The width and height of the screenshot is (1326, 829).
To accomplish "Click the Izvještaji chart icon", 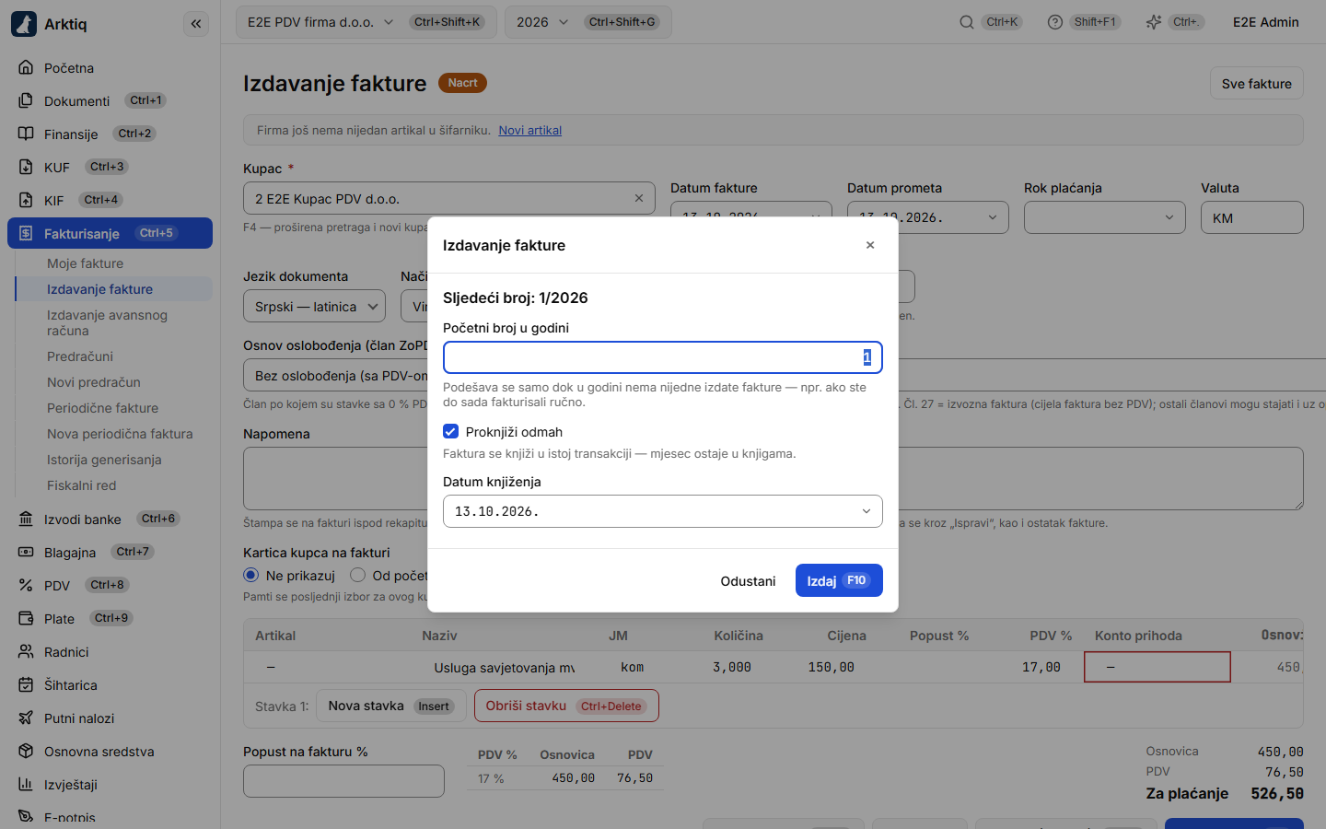I will pyautogui.click(x=26, y=784).
